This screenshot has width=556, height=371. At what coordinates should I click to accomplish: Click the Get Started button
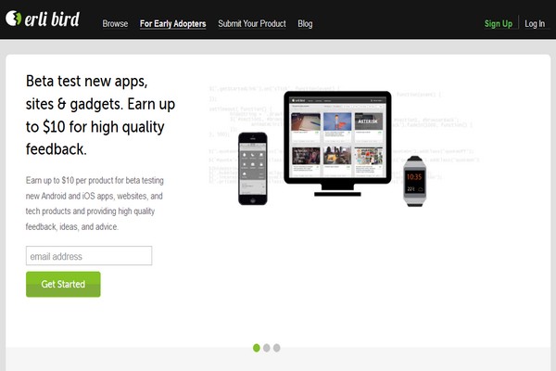pyautogui.click(x=63, y=284)
